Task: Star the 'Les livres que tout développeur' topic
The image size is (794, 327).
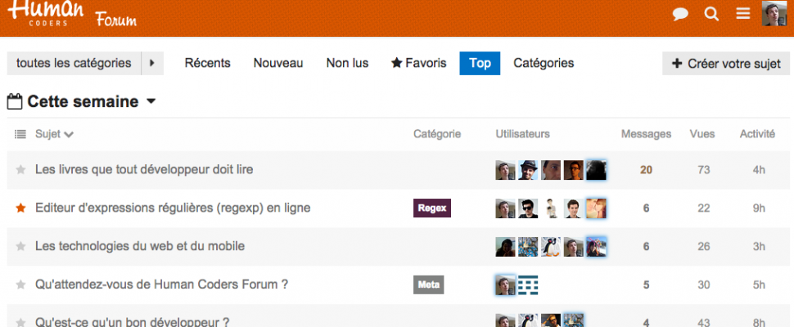Action: 20,170
